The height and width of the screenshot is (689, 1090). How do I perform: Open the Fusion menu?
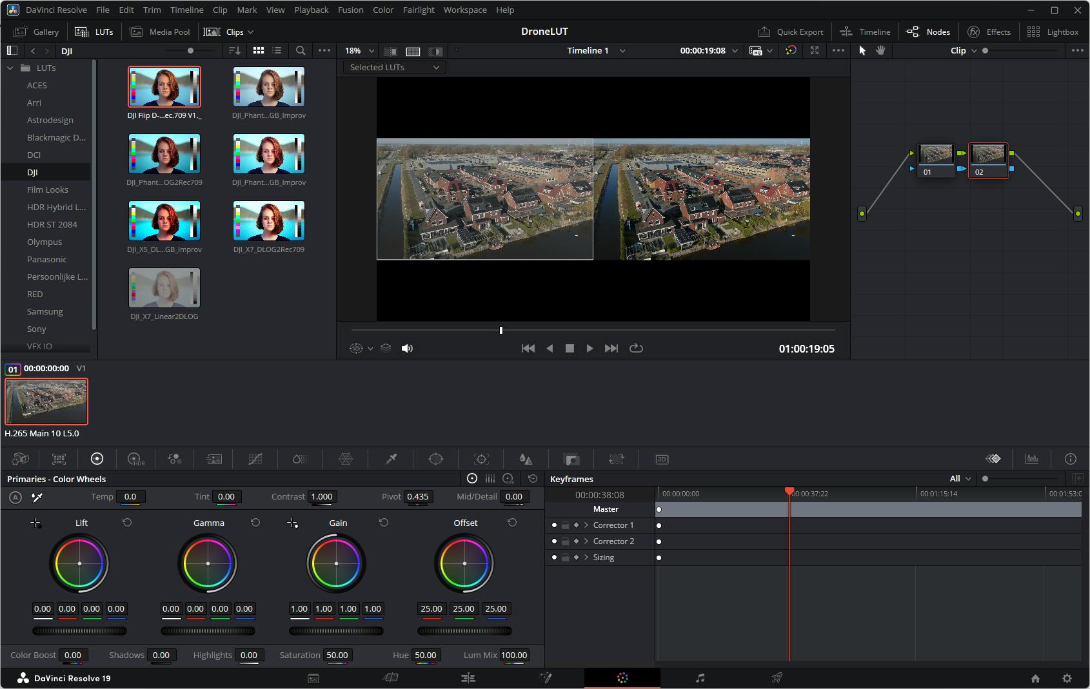(350, 10)
